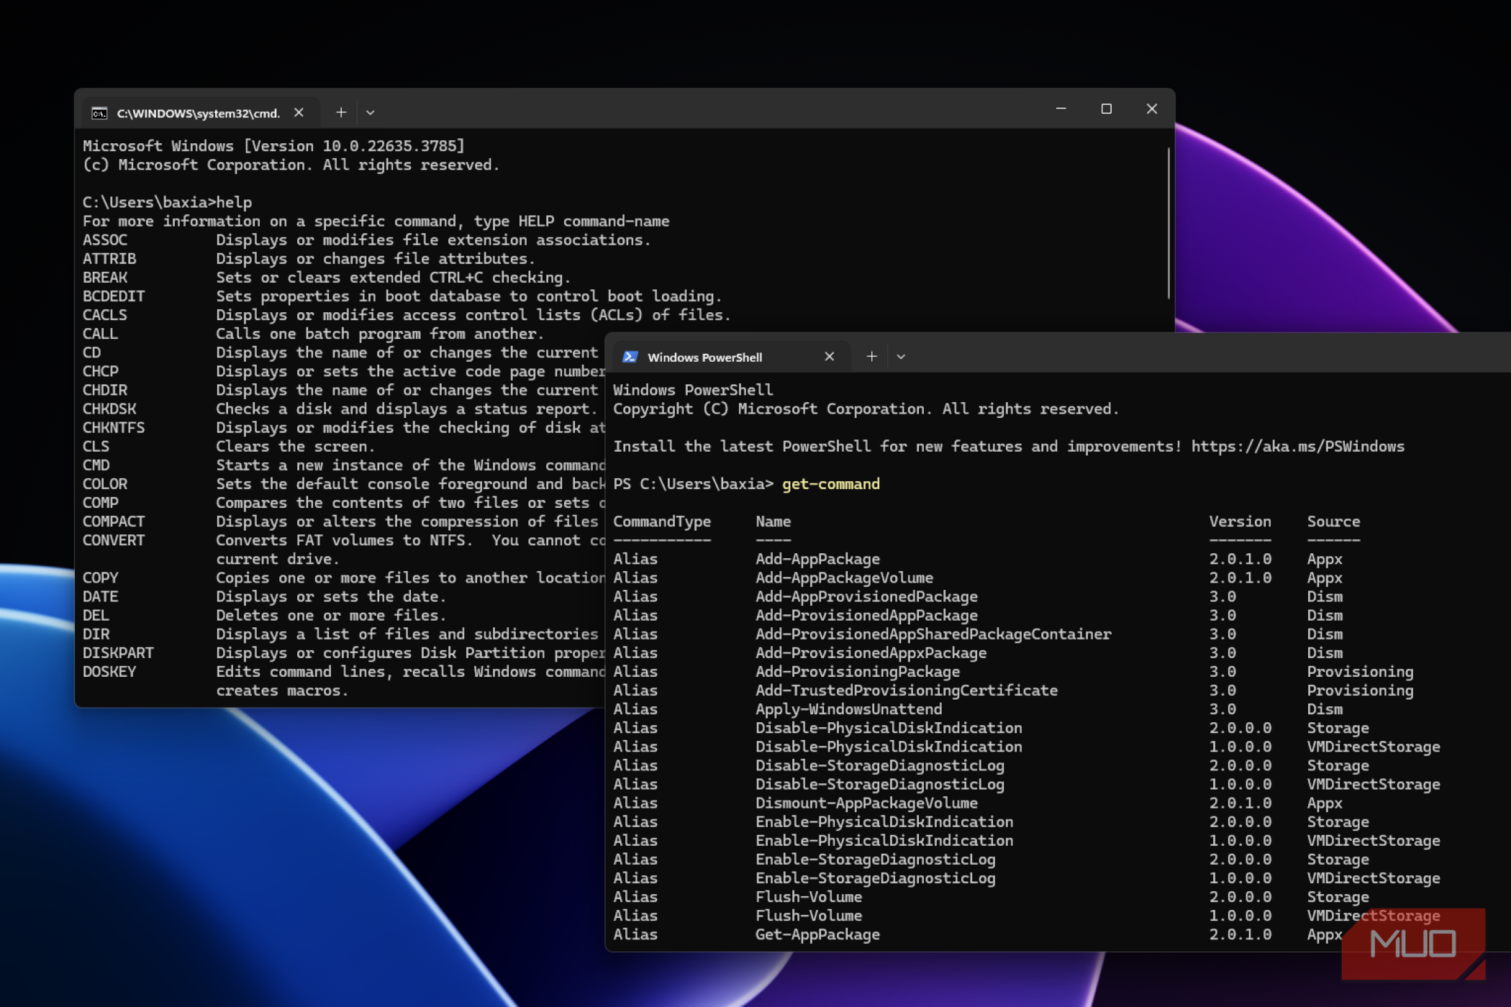Screen dimensions: 1511x1007
Task: Open profile dropdown in PowerShell window
Action: pos(900,356)
